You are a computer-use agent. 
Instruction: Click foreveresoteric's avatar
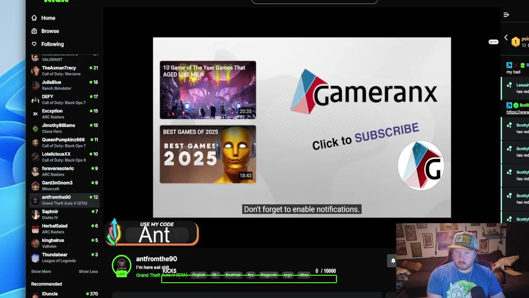[x=35, y=171]
